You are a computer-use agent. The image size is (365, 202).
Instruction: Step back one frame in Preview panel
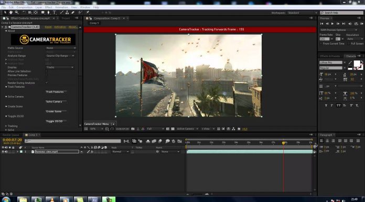click(327, 24)
